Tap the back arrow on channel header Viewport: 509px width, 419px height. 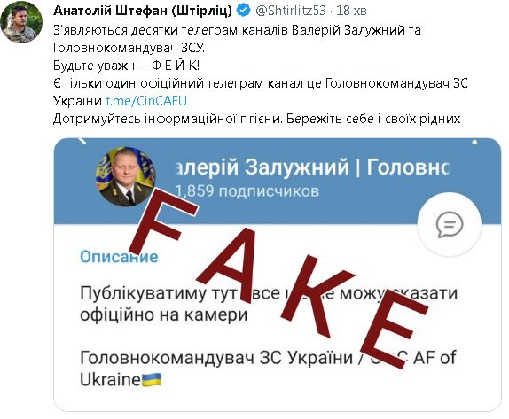click(x=82, y=141)
